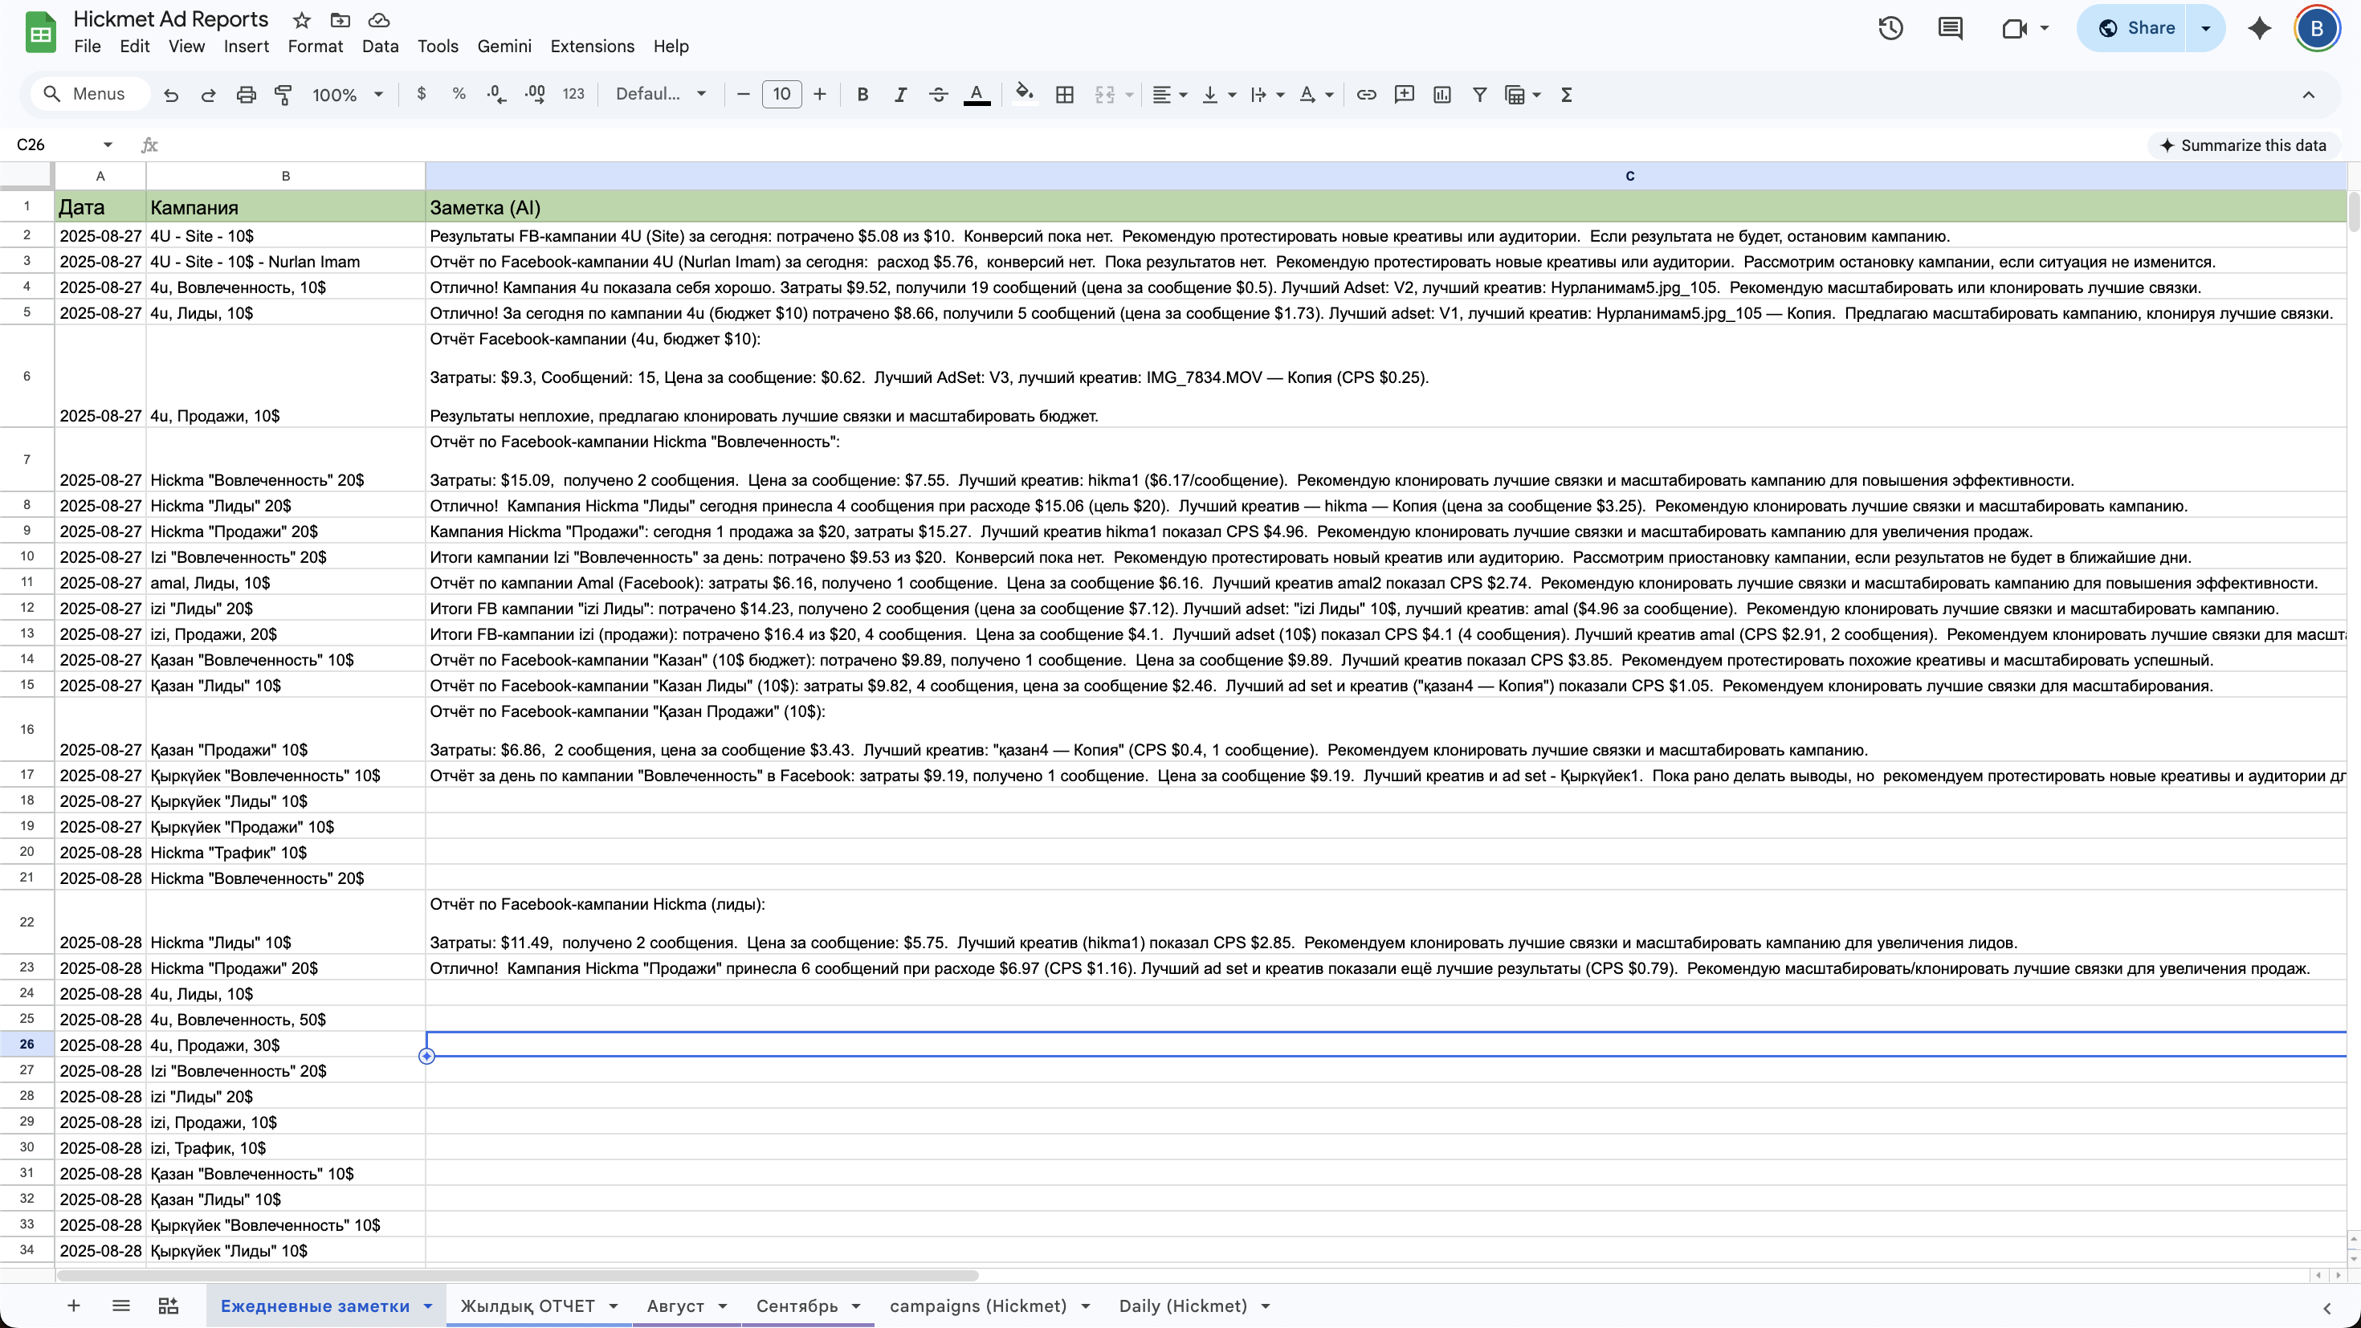Star the Hickmet Ad Reports document
Viewport: 2361px width, 1328px height.
click(301, 20)
